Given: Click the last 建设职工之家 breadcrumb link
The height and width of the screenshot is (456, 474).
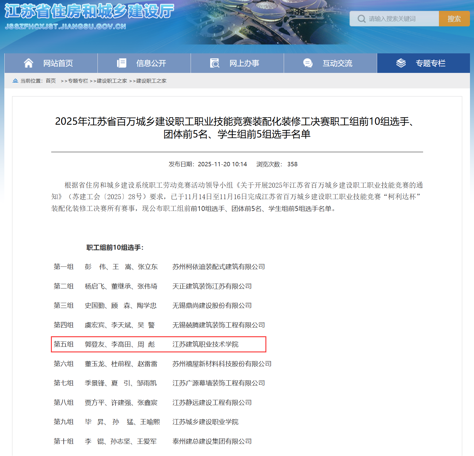Looking at the screenshot, I should tap(151, 81).
